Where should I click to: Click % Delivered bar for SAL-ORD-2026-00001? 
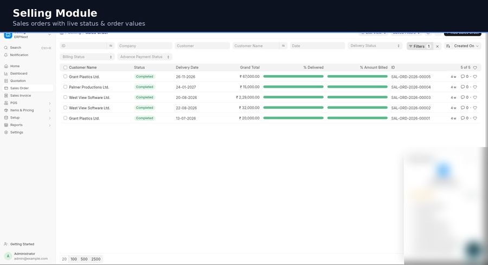click(x=293, y=118)
